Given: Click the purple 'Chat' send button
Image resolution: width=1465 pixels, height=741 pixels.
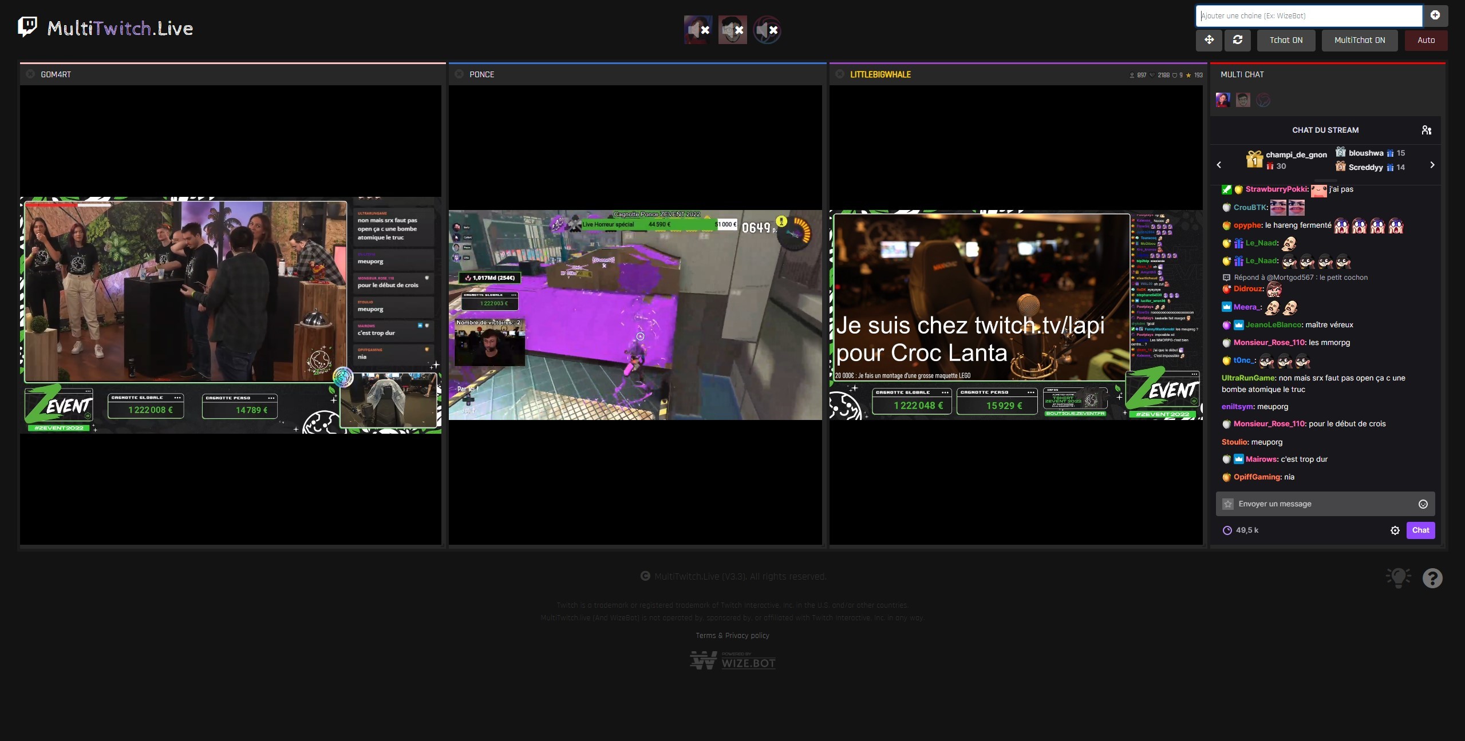Looking at the screenshot, I should pos(1420,530).
